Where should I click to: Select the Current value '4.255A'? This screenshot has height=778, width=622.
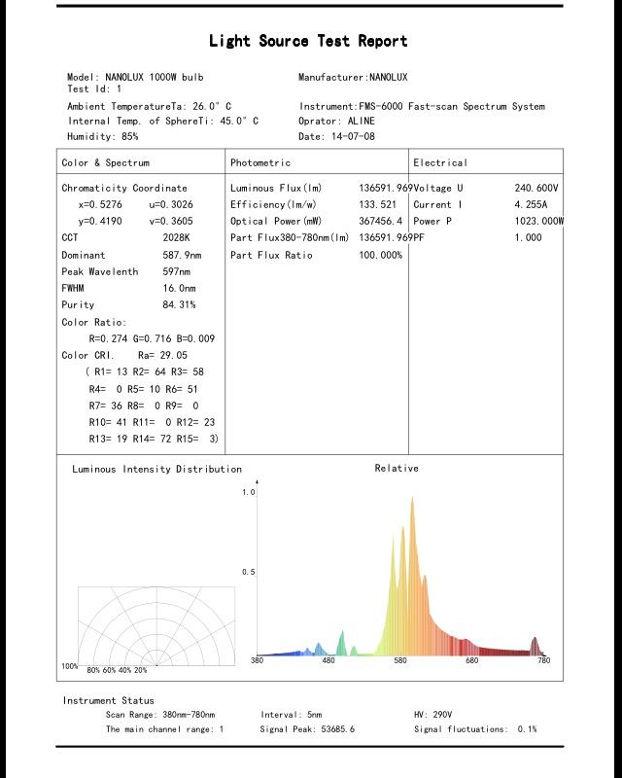click(531, 204)
